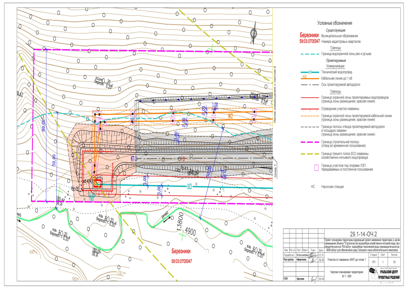Click the pink square power-line support legend symbol
The image size is (408, 289).
[316, 167]
